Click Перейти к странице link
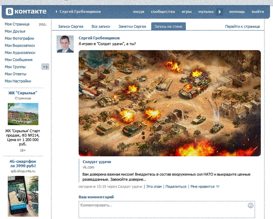The image size is (273, 219). pyautogui.click(x=242, y=27)
